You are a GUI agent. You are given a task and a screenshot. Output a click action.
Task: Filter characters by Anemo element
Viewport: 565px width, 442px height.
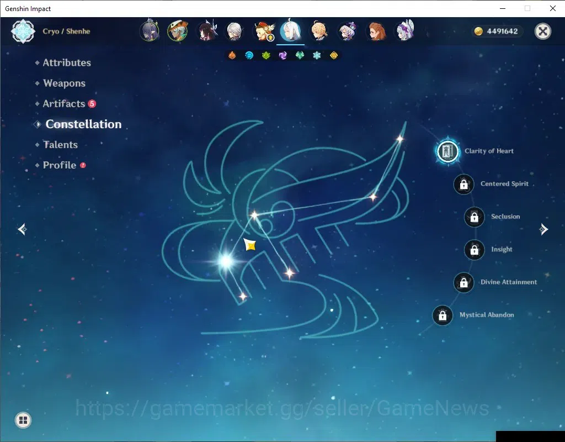point(300,55)
